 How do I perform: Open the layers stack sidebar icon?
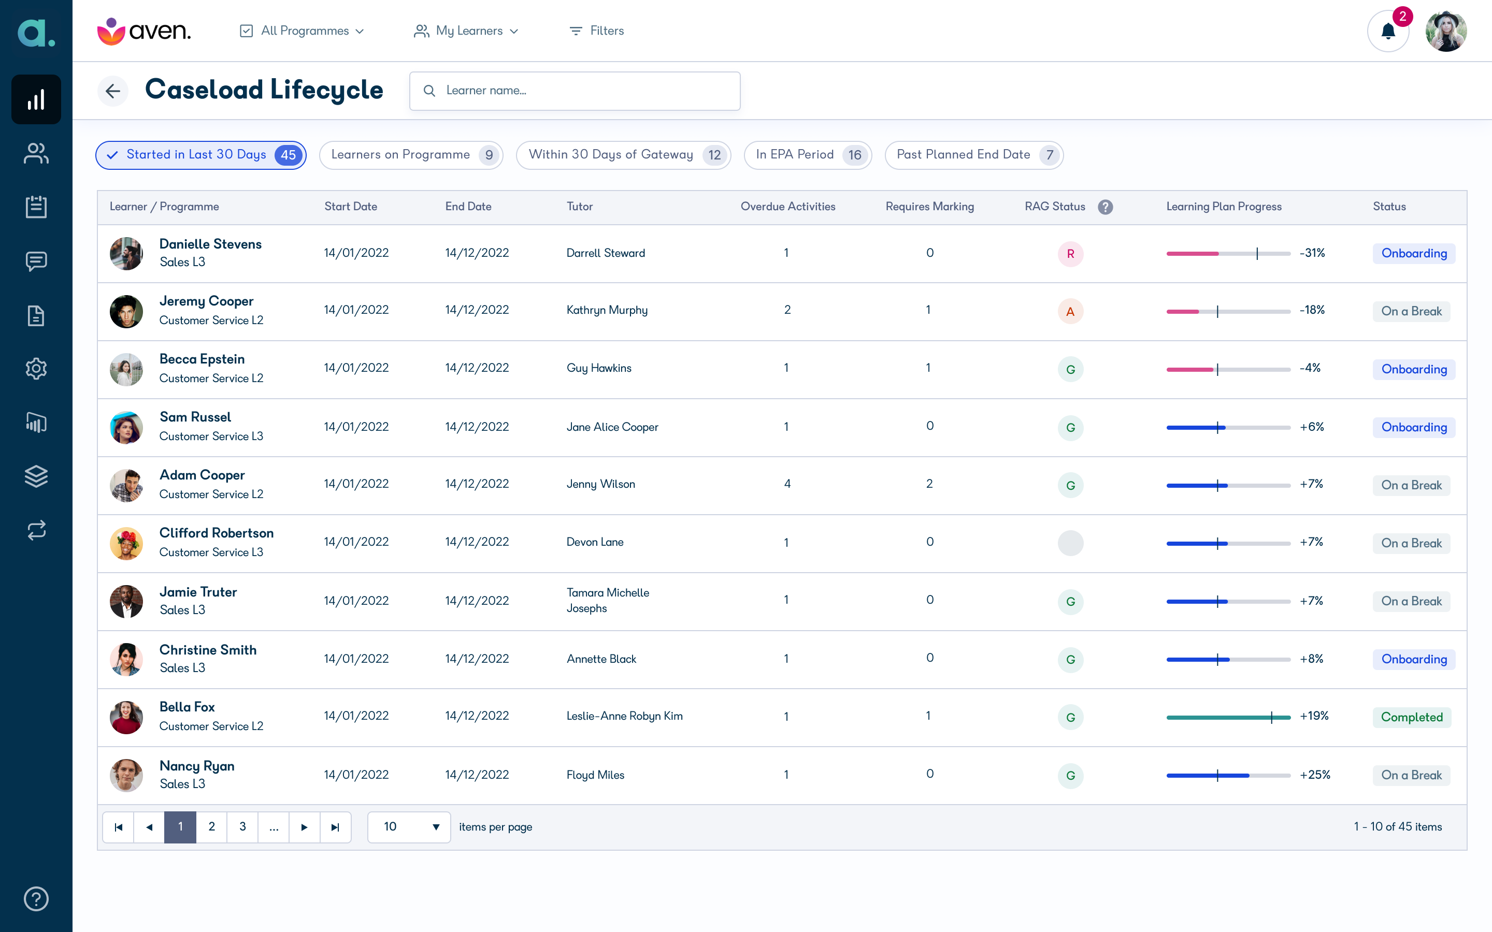[x=36, y=476]
